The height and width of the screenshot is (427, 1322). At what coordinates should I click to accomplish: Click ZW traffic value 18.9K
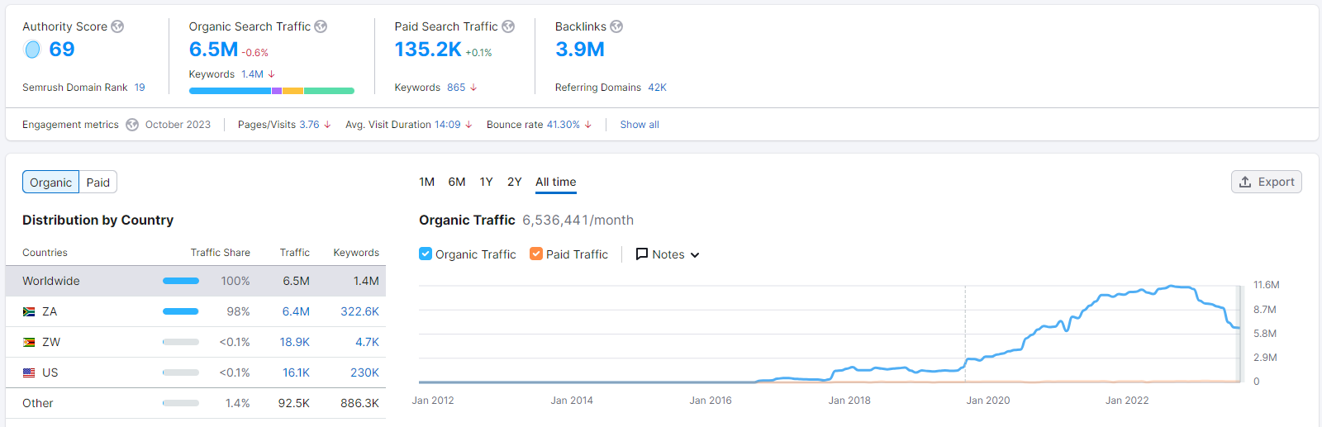click(294, 342)
